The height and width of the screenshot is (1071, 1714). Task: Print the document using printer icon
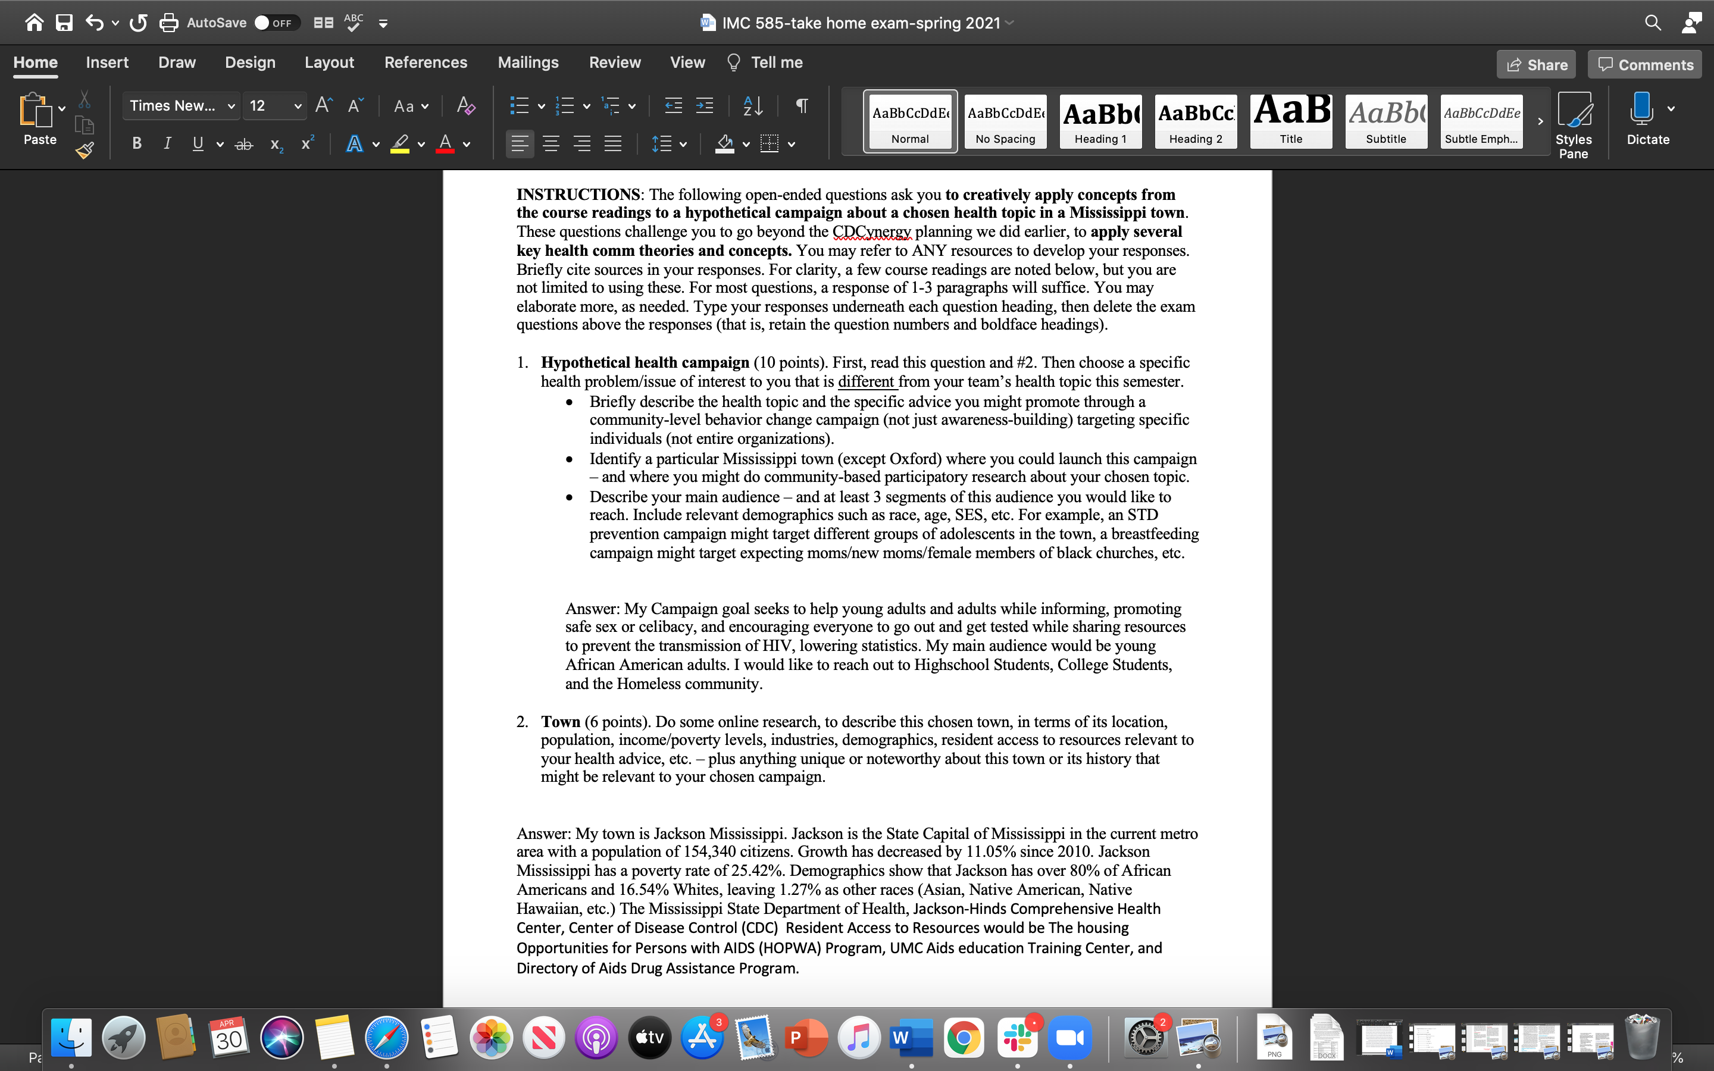pos(168,23)
